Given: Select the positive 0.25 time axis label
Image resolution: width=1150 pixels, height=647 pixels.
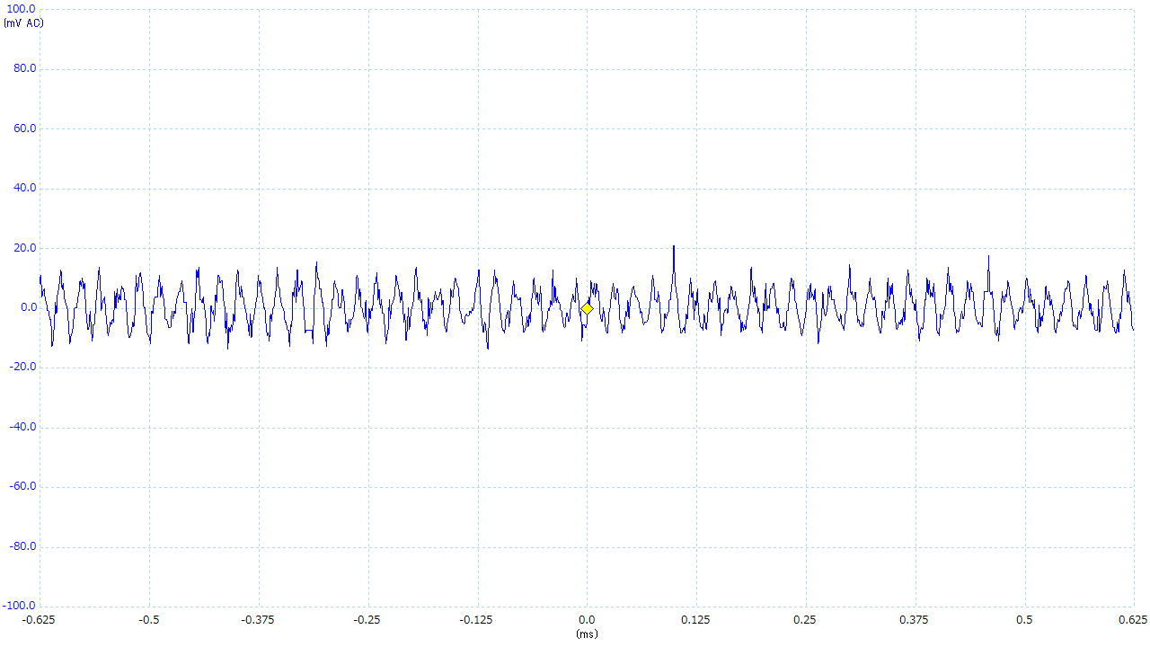Looking at the screenshot, I should [x=805, y=620].
